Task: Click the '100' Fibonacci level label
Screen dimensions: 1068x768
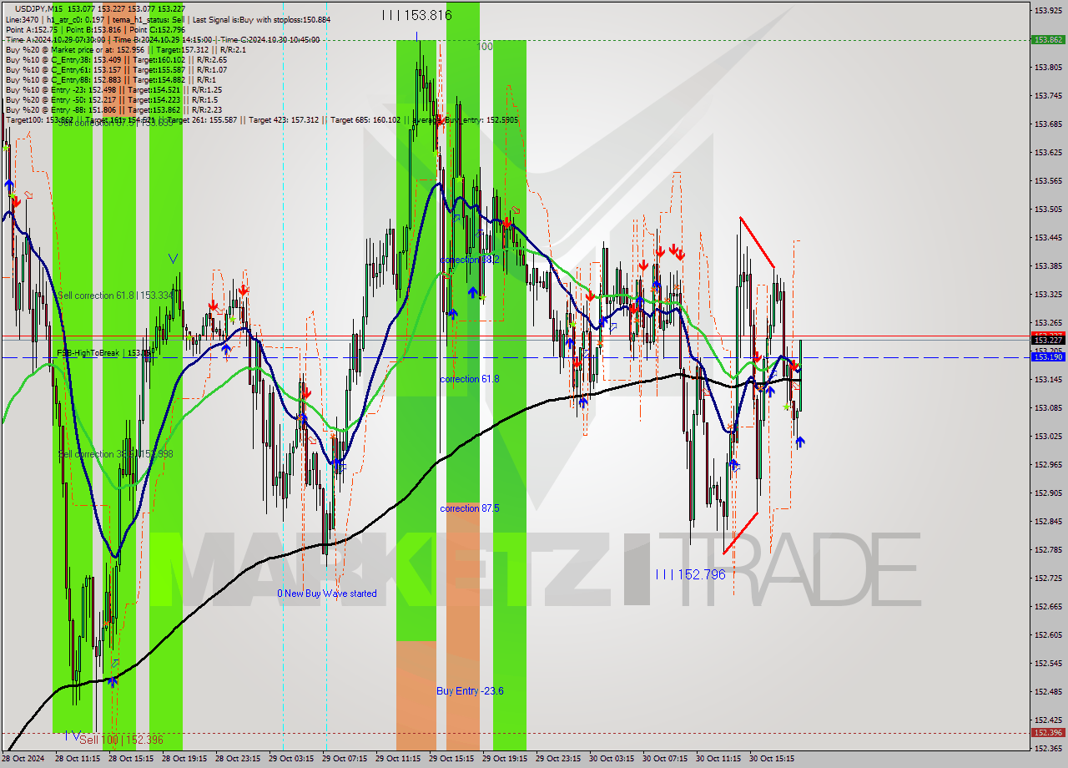Action: (485, 47)
